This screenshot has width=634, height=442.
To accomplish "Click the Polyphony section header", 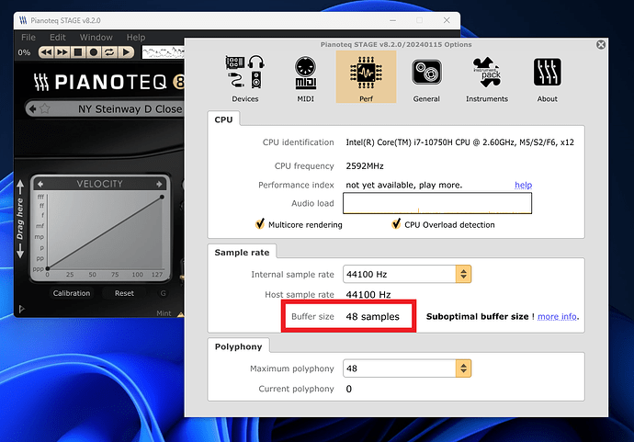I will [x=239, y=346].
